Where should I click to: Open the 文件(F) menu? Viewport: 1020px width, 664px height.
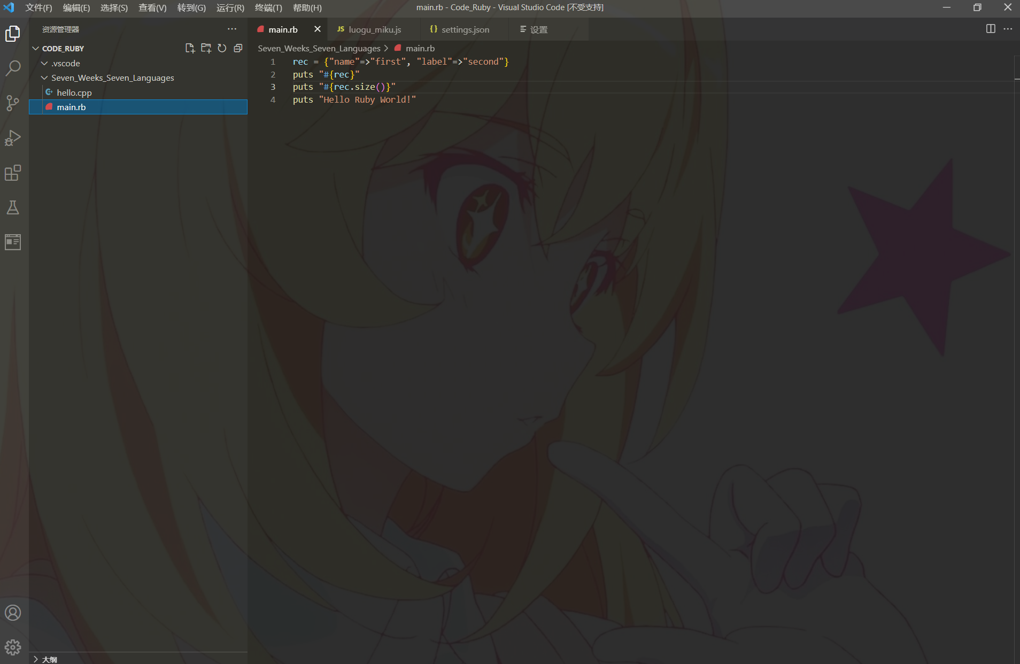38,7
